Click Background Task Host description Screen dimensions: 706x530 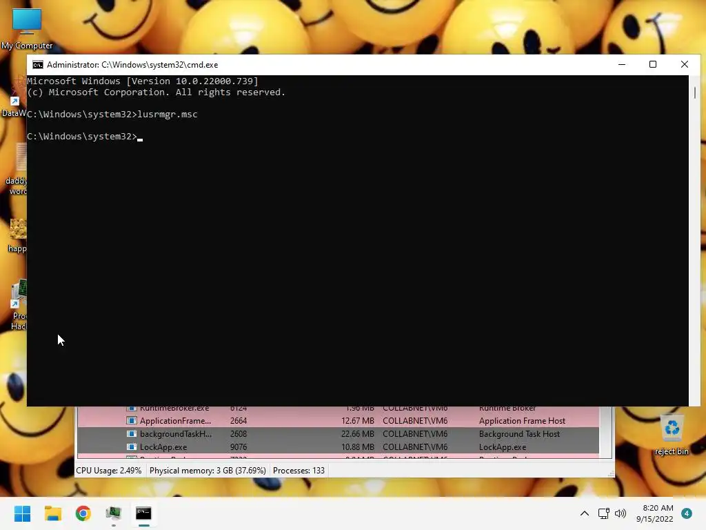click(519, 434)
